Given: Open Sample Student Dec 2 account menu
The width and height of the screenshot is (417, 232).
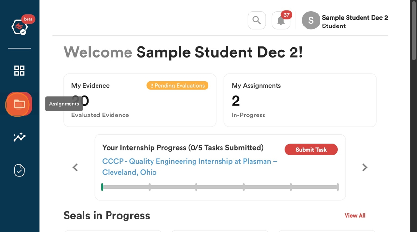Looking at the screenshot, I should point(355,22).
